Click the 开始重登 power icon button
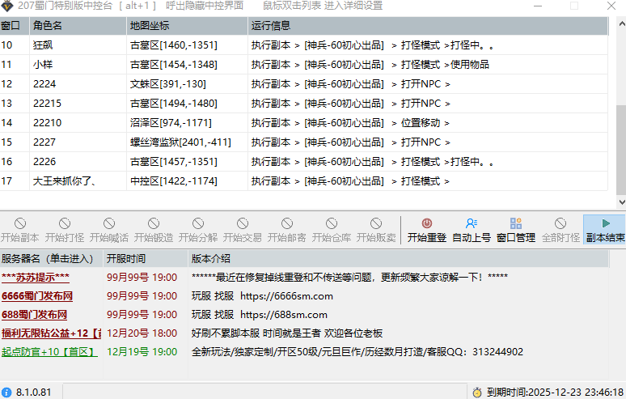The image size is (626, 399). (426, 224)
